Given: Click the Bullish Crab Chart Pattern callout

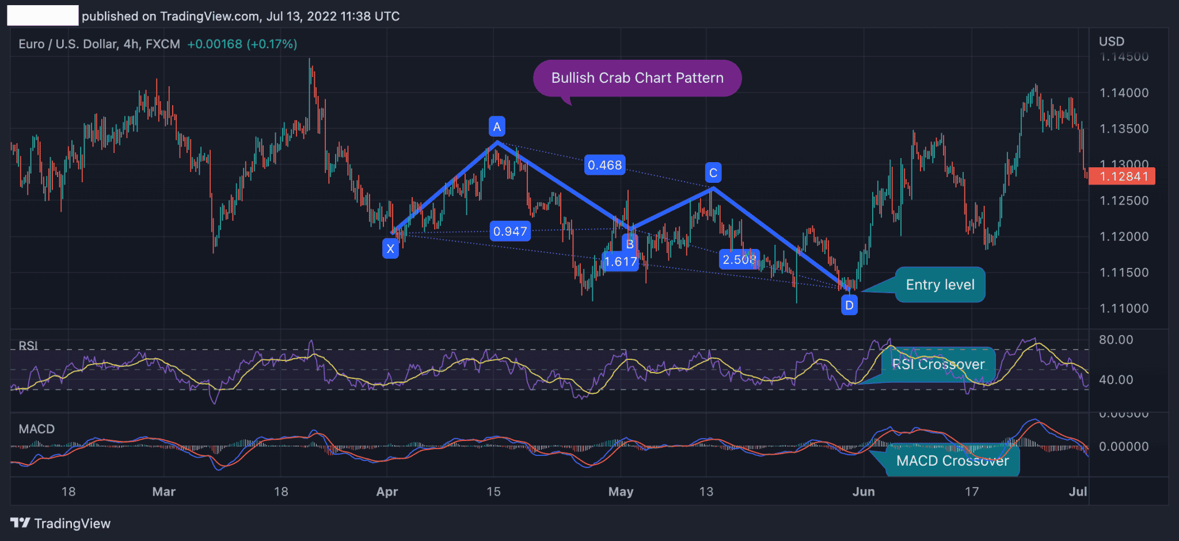Looking at the screenshot, I should pyautogui.click(x=637, y=78).
